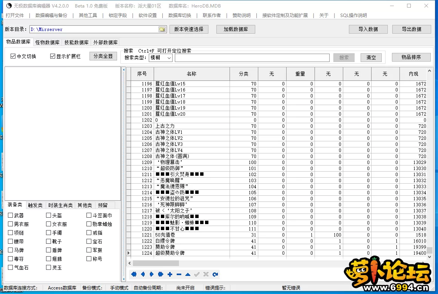Enable the 项链 checkbox
The width and height of the screenshot is (438, 294).
(10, 232)
